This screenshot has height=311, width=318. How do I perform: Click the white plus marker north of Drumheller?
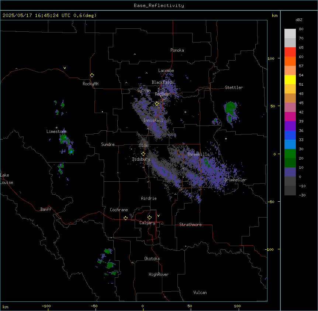pos(226,139)
